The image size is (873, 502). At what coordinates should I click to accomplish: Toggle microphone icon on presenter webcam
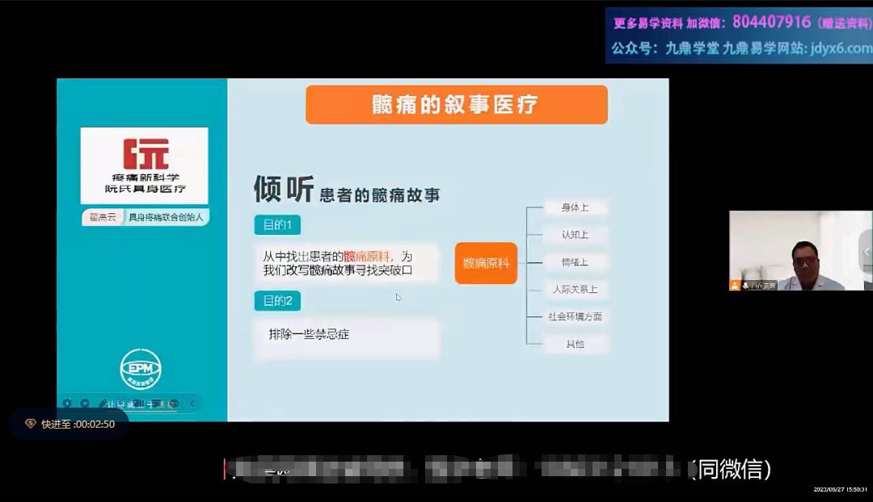[x=745, y=285]
